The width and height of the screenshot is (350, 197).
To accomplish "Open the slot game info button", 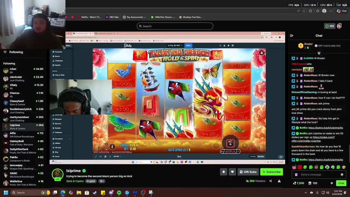I will (112, 147).
